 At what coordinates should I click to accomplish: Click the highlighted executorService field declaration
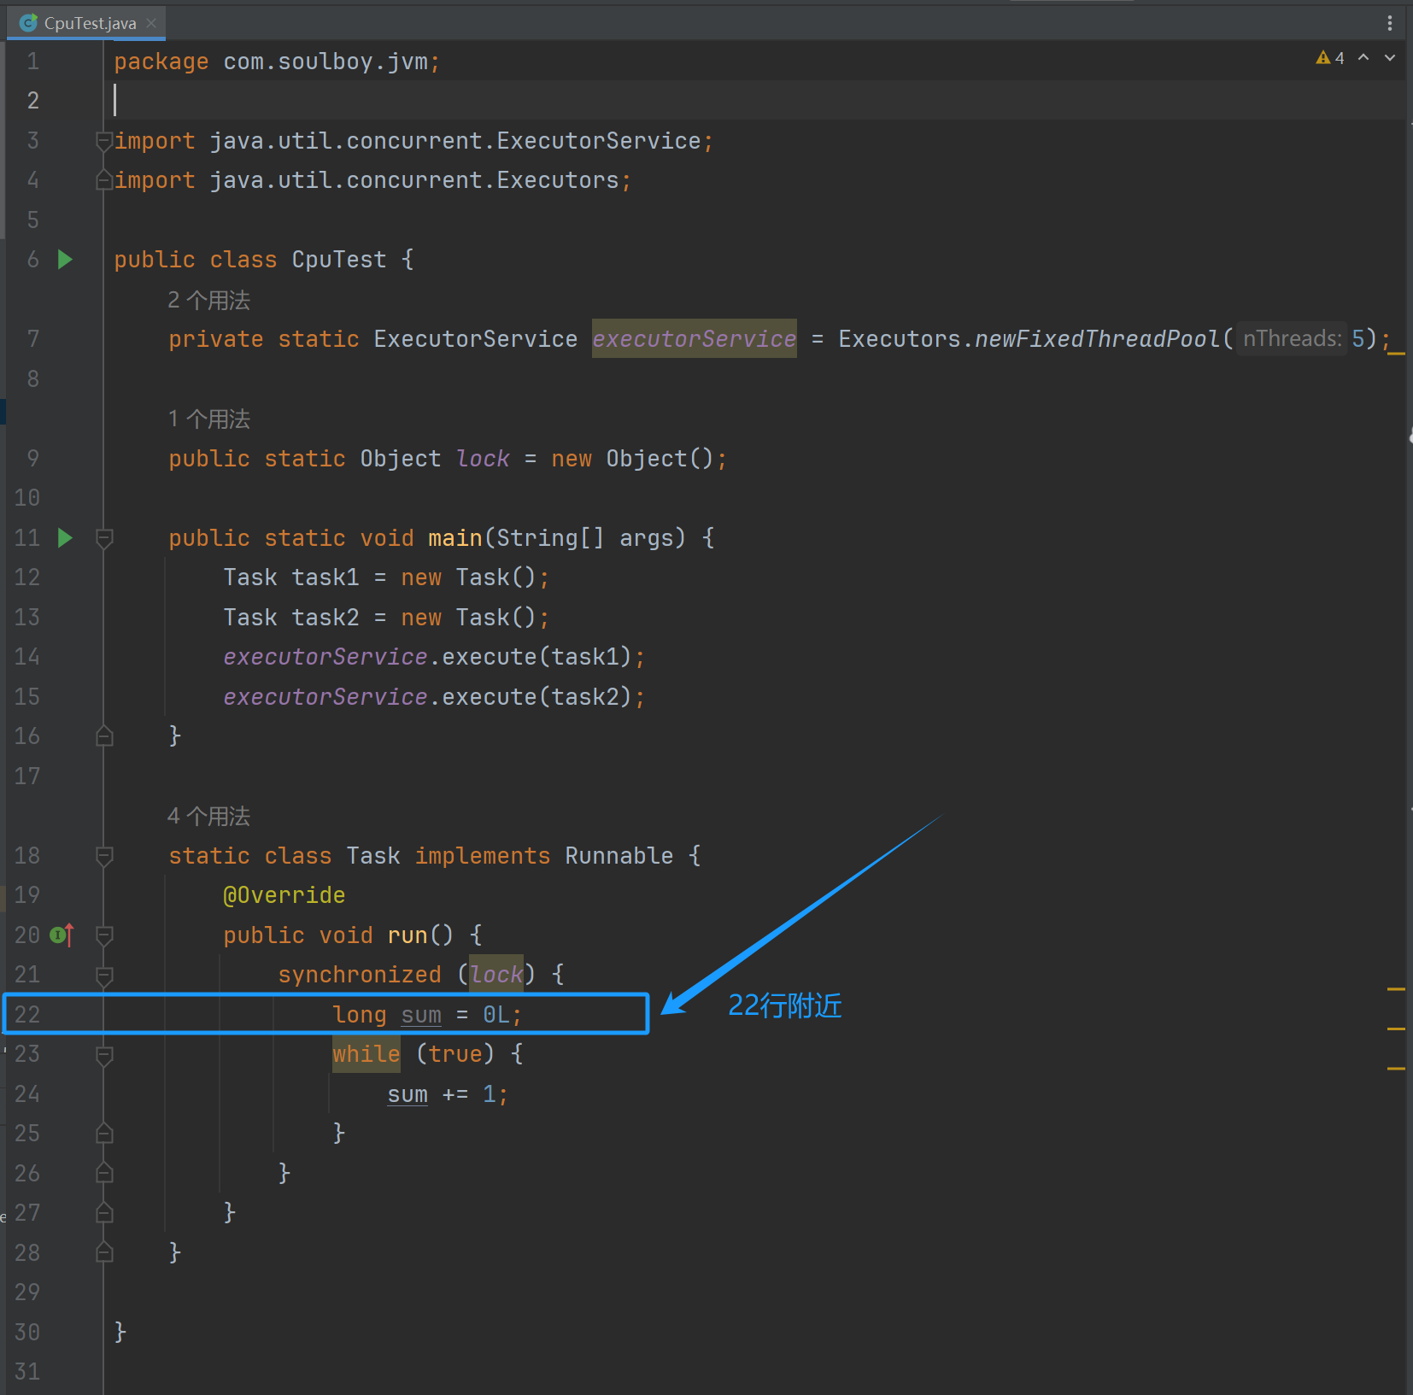[x=695, y=338]
